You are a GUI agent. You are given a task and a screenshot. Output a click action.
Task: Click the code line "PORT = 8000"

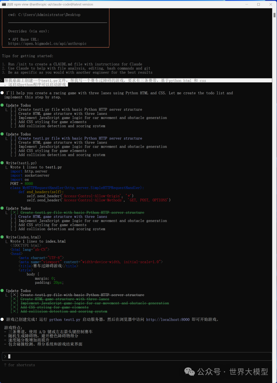click(x=22, y=184)
